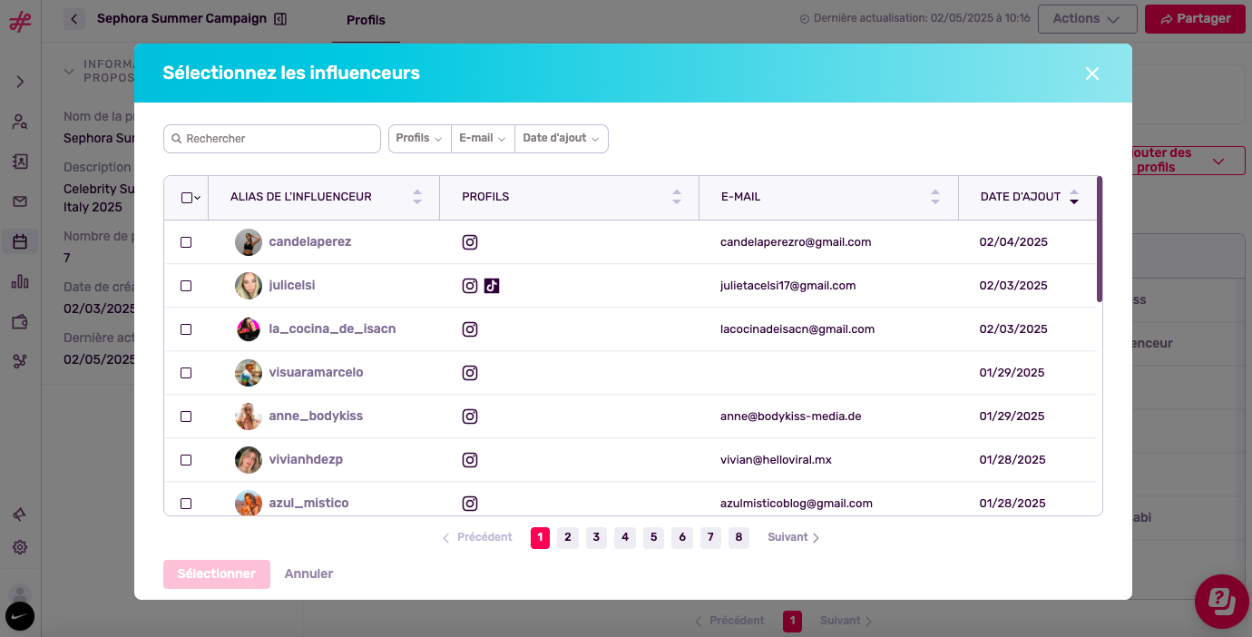Go to page 6
This screenshot has height=637, width=1252.
point(682,537)
